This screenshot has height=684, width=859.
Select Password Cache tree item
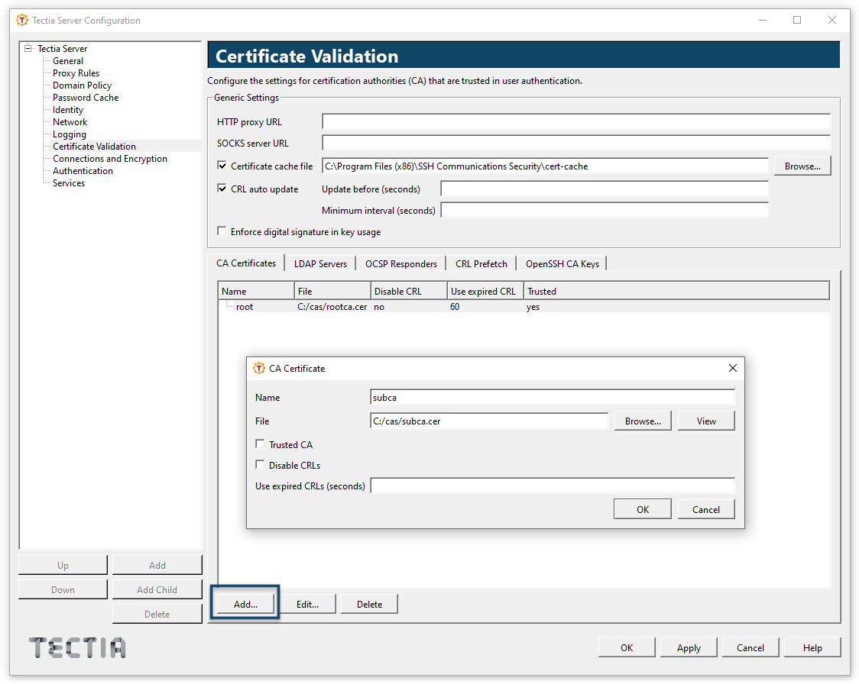[86, 98]
